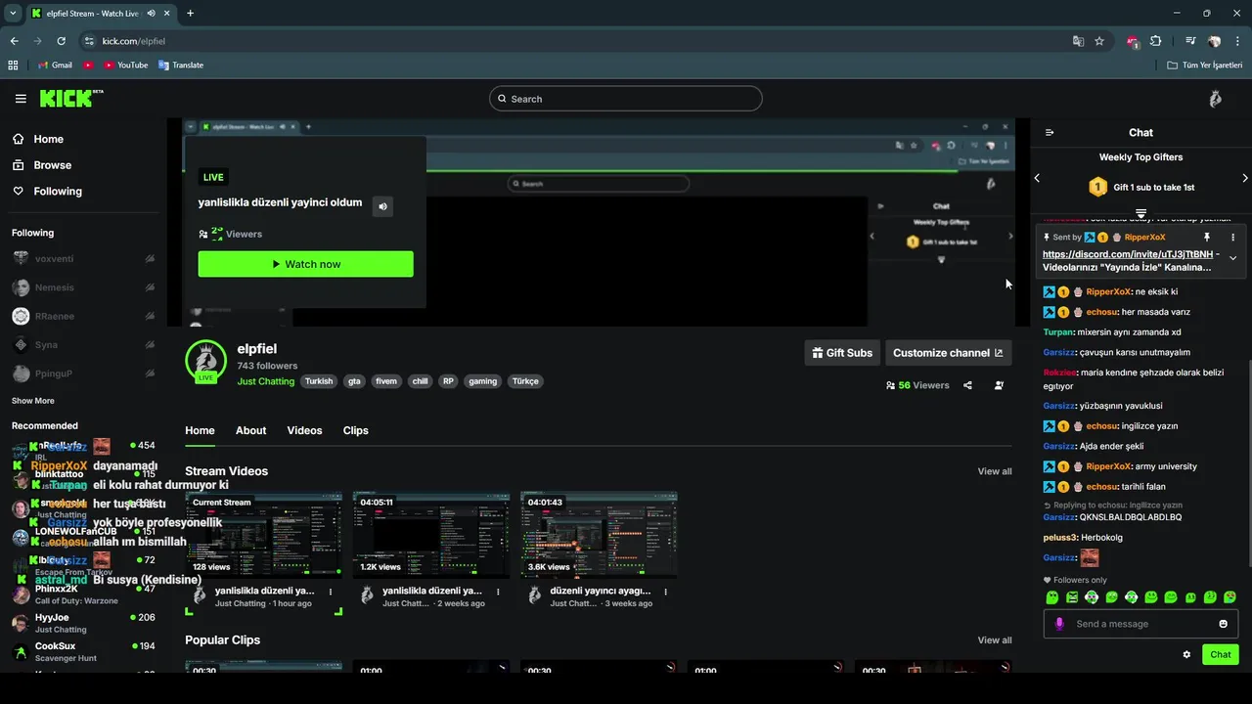Open Customize channel
Screen dimensions: 1252x704
pyautogui.click(x=948, y=353)
